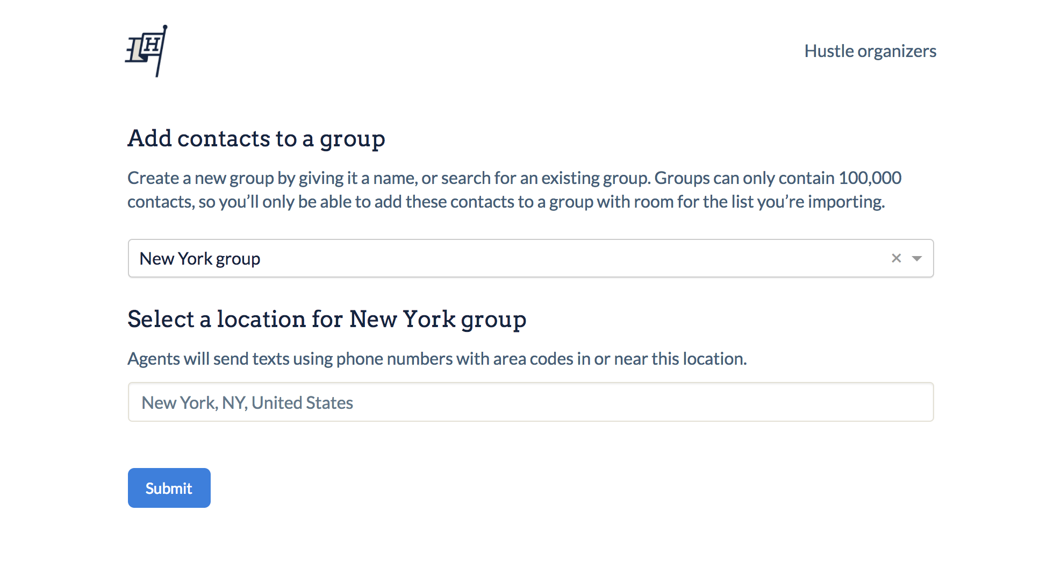Click the area codes description text
1047x567 pixels.
[437, 359]
